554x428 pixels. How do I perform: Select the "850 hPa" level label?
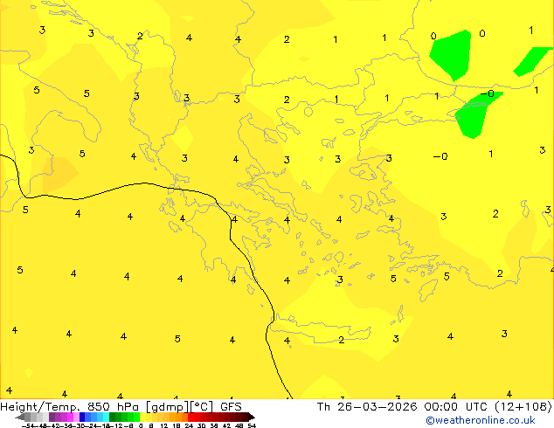coord(113,407)
